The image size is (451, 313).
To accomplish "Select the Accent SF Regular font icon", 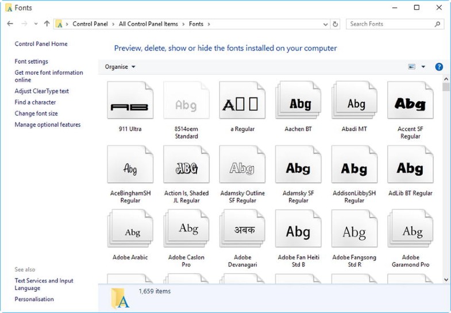I will [410, 100].
